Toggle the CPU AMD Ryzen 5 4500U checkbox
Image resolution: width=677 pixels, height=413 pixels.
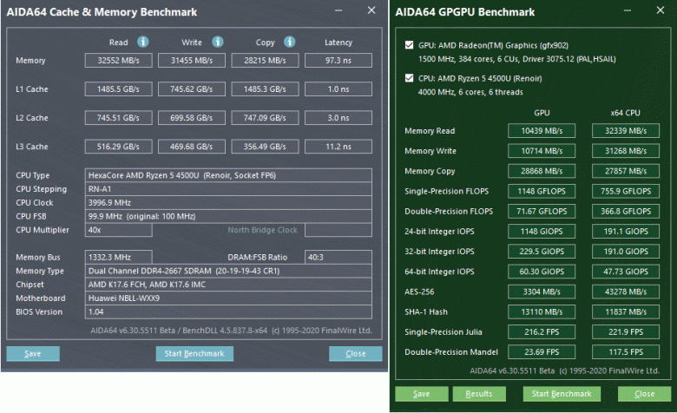(x=410, y=78)
